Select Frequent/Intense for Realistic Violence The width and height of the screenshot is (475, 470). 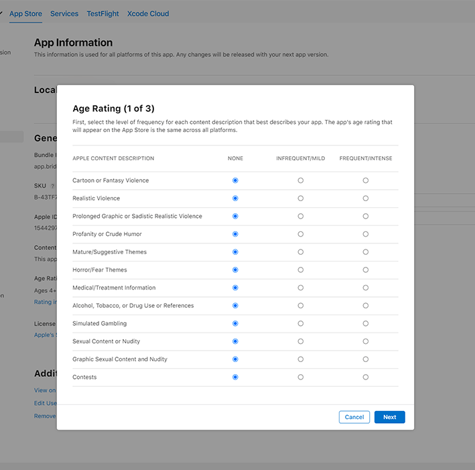coord(366,198)
